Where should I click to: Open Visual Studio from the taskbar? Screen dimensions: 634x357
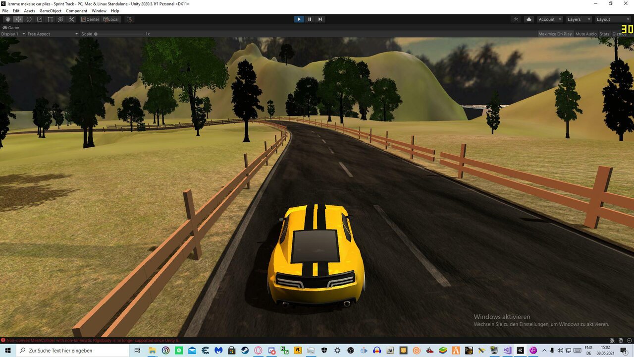tap(507, 351)
